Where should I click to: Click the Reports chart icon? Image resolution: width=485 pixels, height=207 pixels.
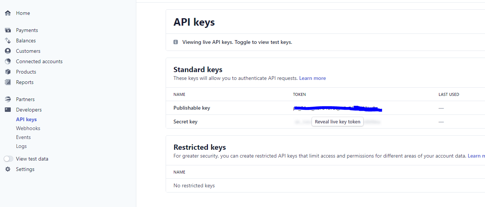(8, 82)
